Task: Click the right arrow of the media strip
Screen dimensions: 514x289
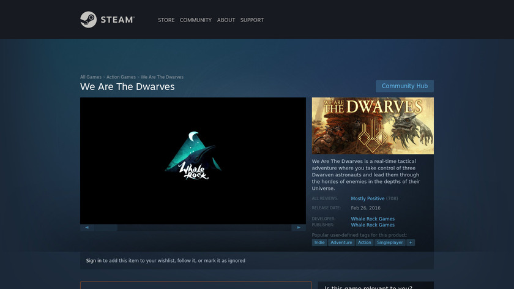Action: pos(299,227)
